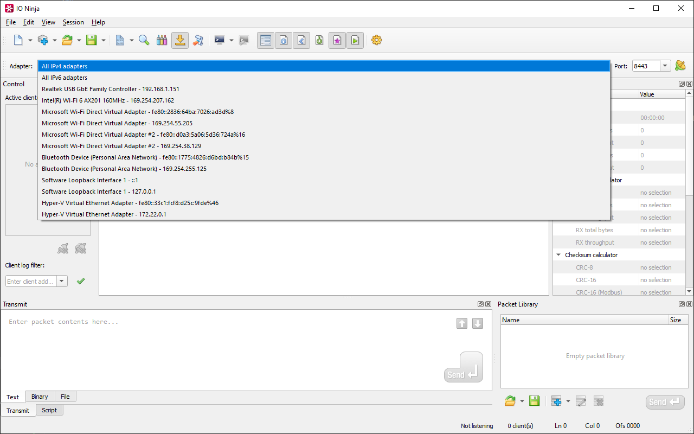
Task: Collapse the Checksum calculator section
Action: (x=558, y=255)
